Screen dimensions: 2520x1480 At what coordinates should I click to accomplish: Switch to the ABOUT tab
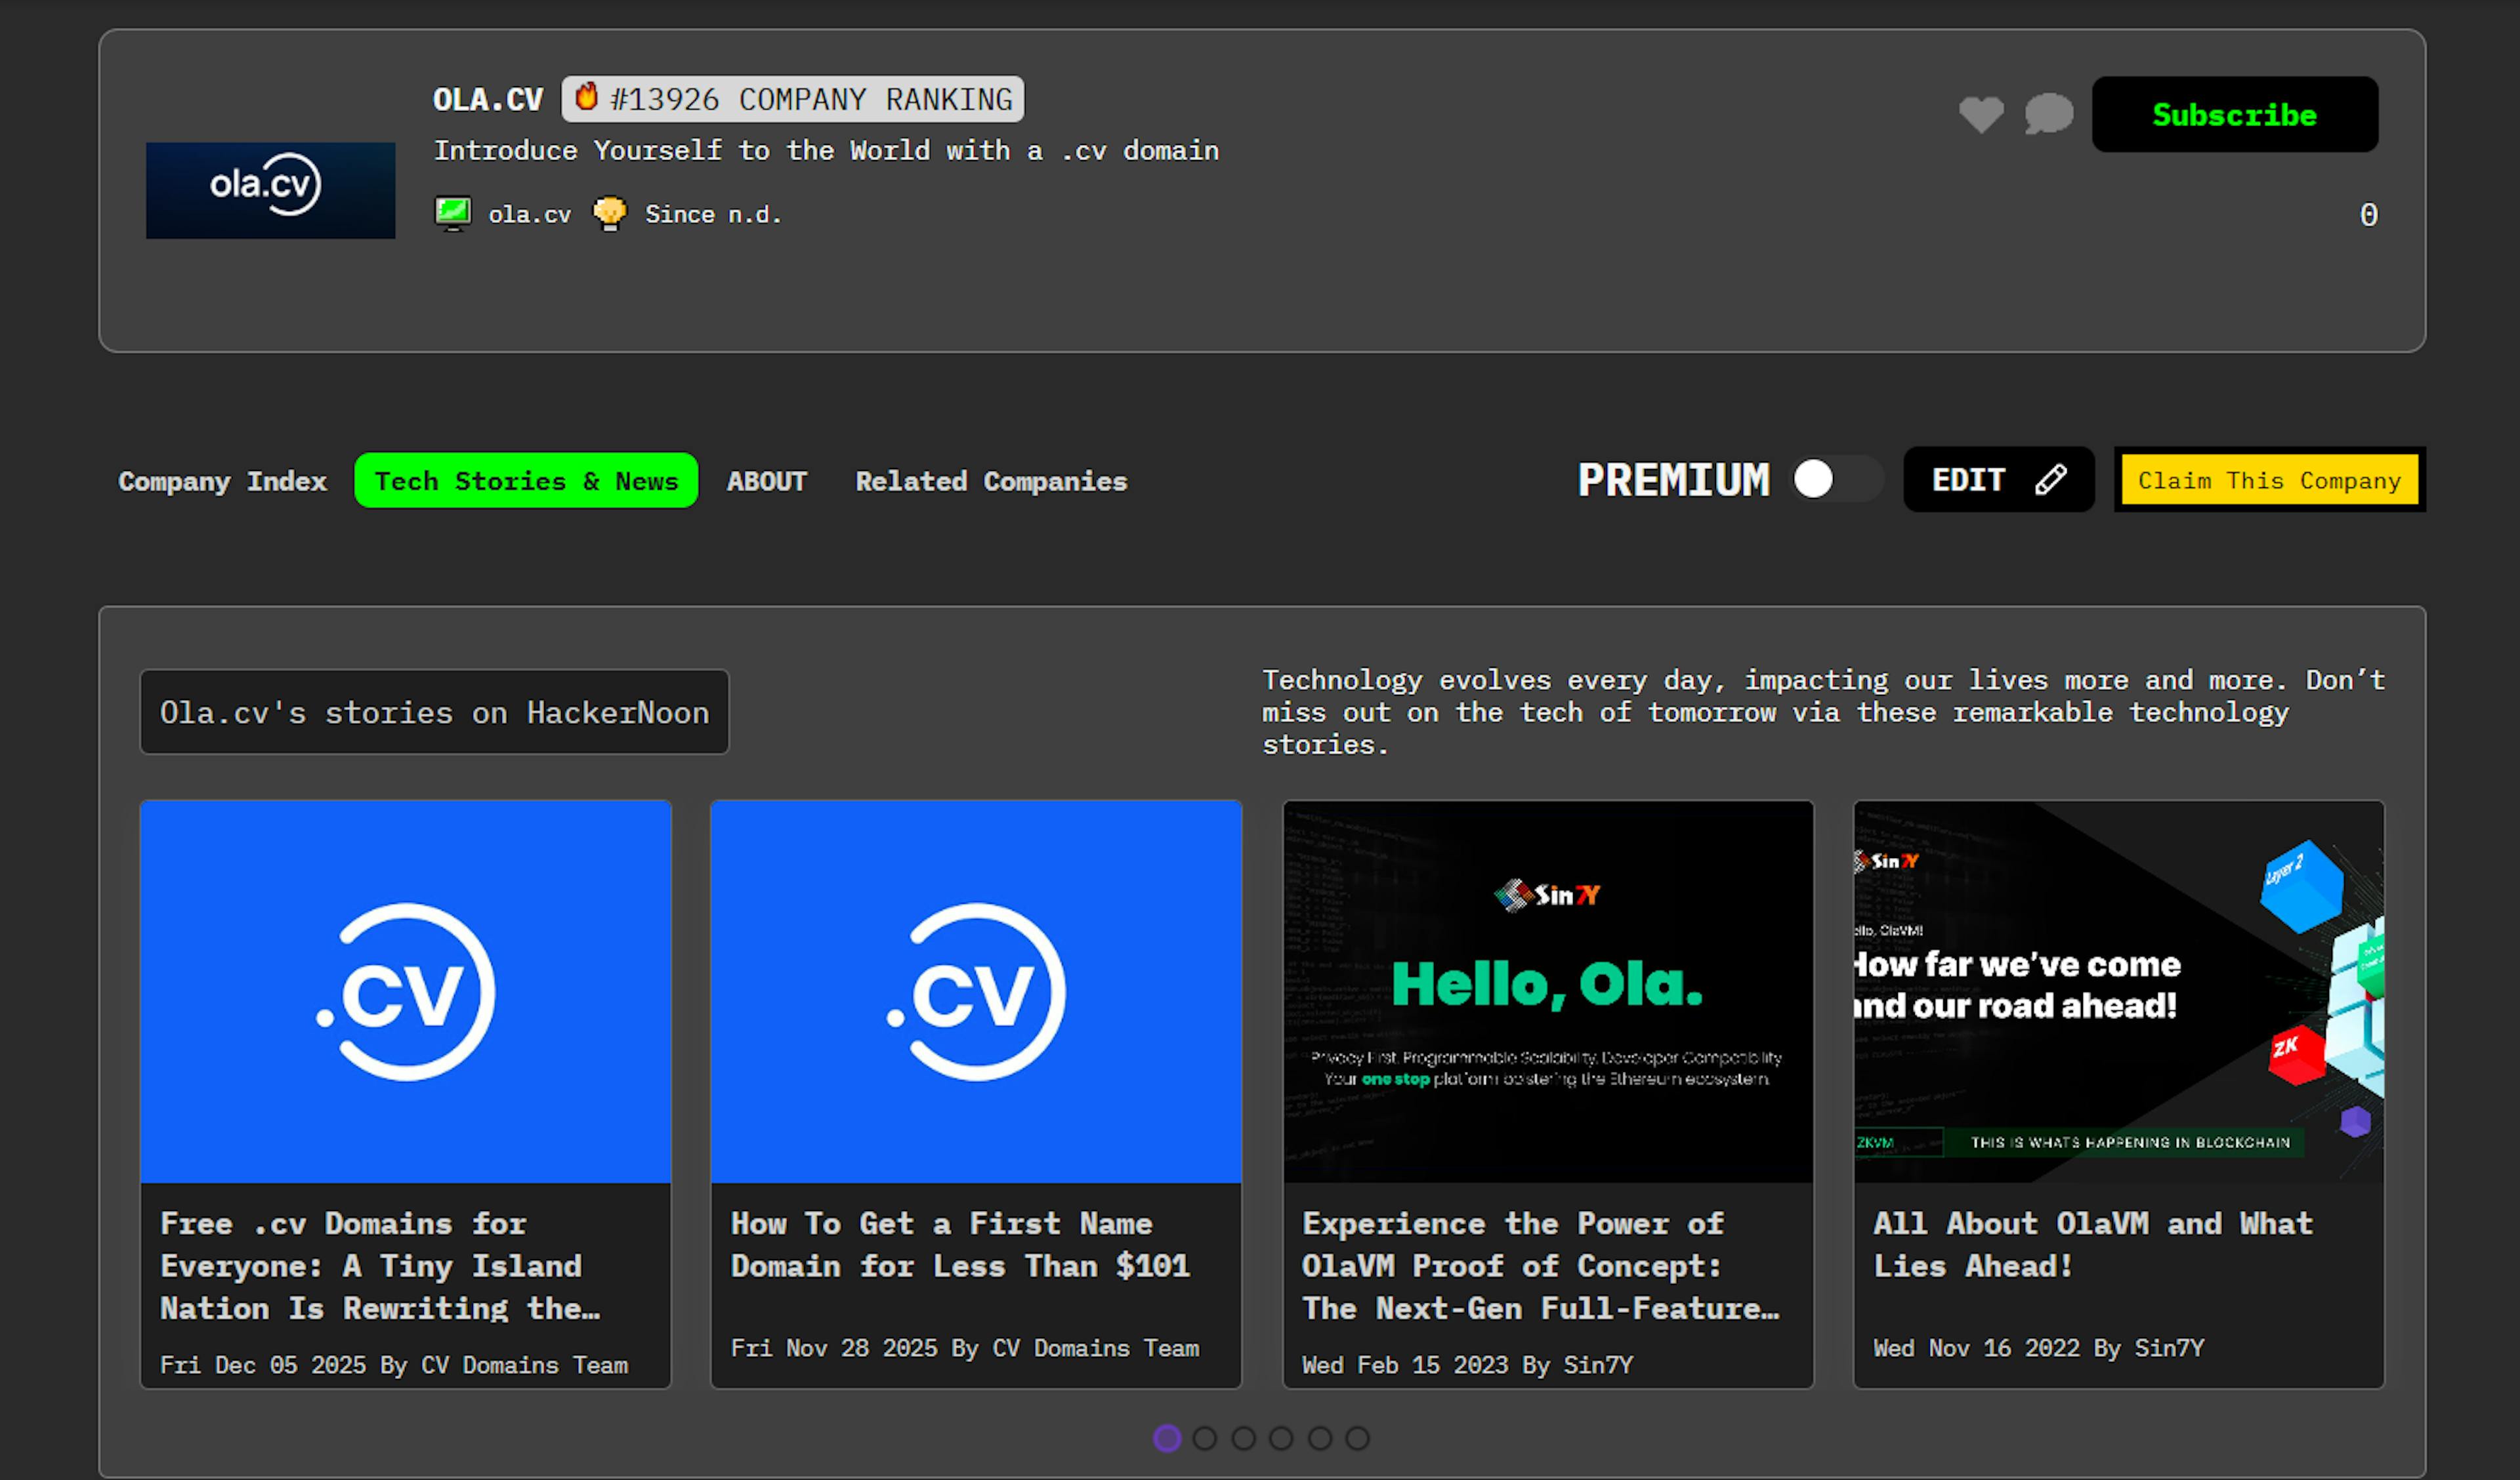point(766,481)
